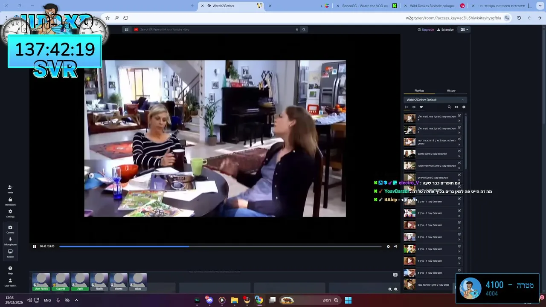Click the search magnifier button in the search bar
Screen dimensions: 546x307
click(x=304, y=29)
